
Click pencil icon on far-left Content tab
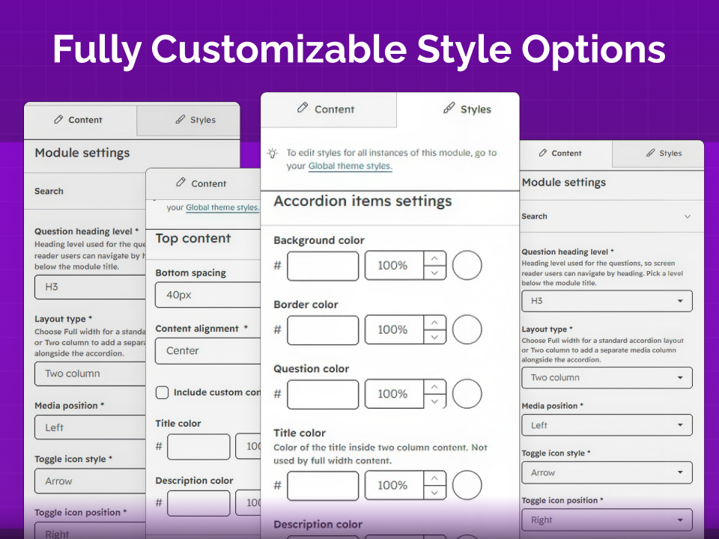click(58, 120)
